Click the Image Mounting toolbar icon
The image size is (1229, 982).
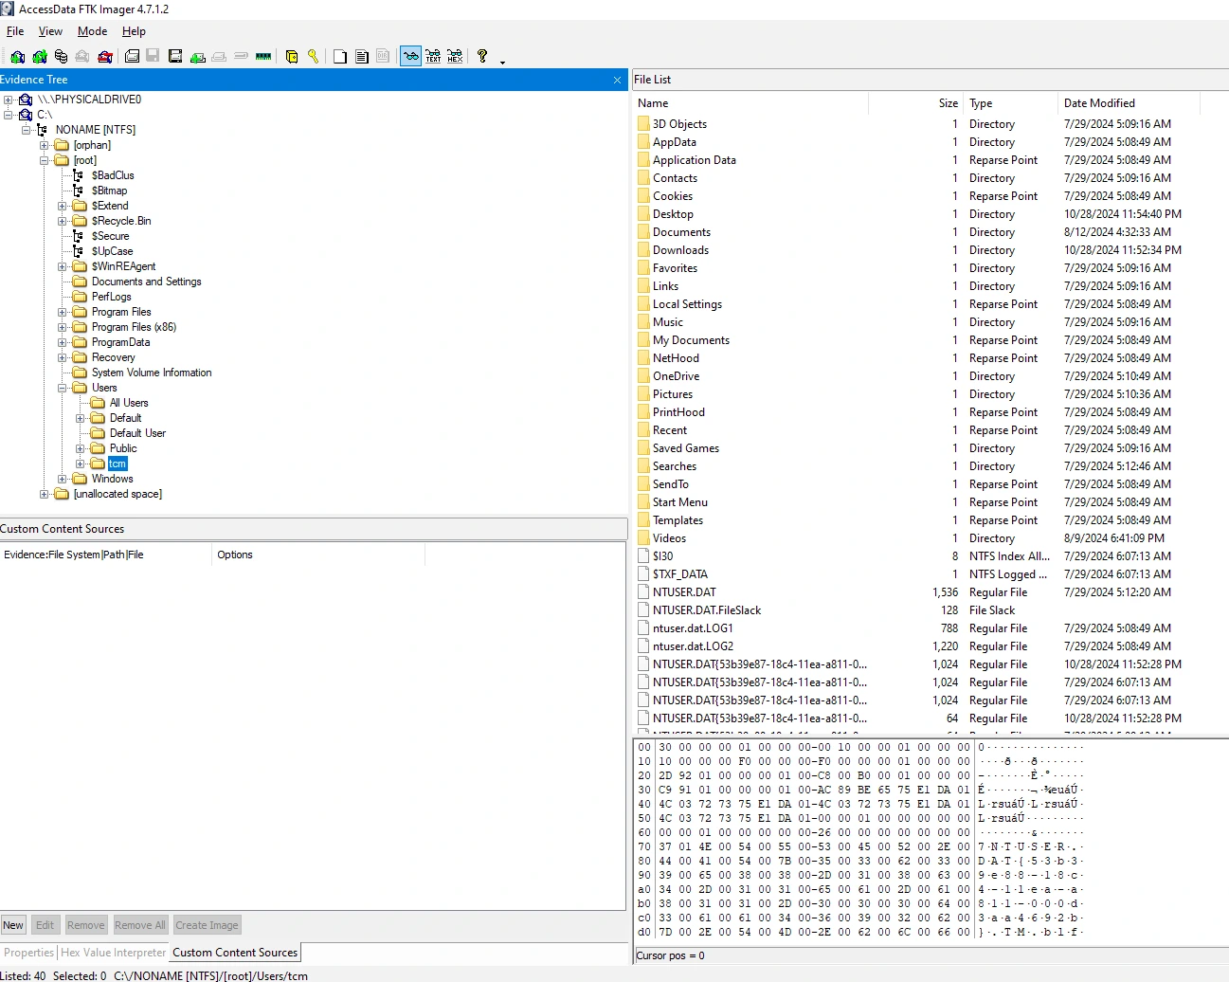[61, 57]
